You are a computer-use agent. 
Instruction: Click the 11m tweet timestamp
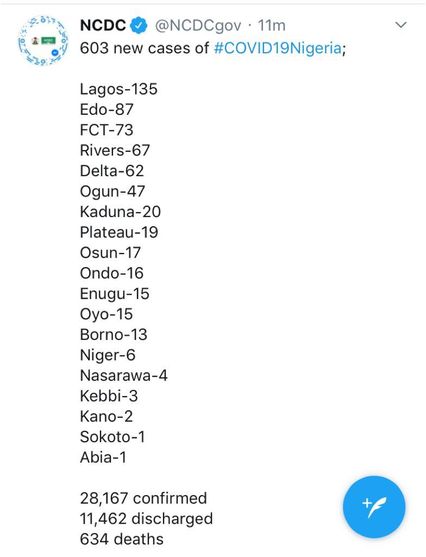tap(272, 26)
